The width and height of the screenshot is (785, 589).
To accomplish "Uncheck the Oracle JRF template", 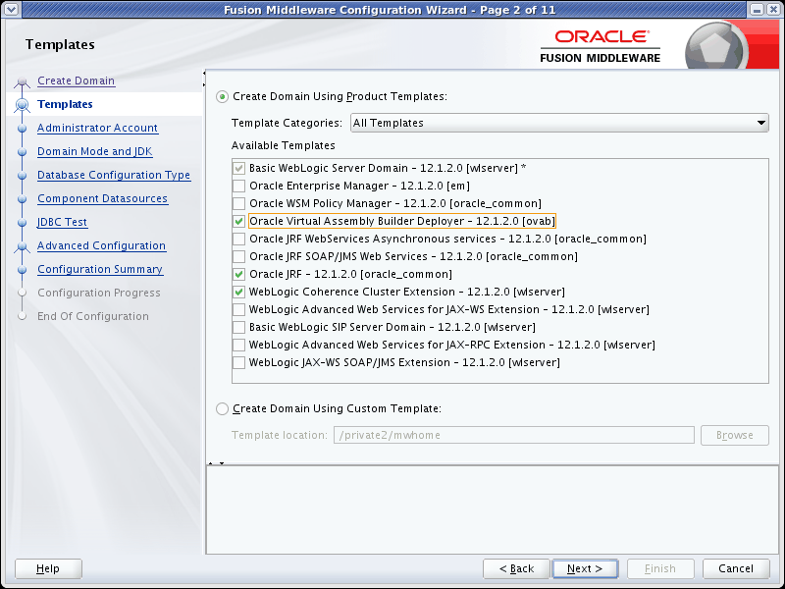I will click(238, 274).
